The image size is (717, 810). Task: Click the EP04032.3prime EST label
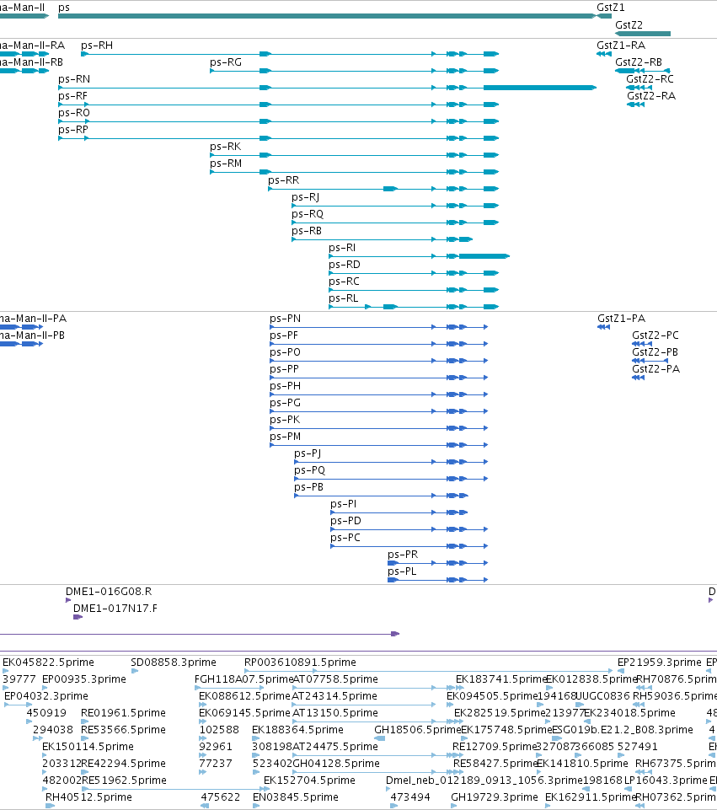[x=46, y=696]
